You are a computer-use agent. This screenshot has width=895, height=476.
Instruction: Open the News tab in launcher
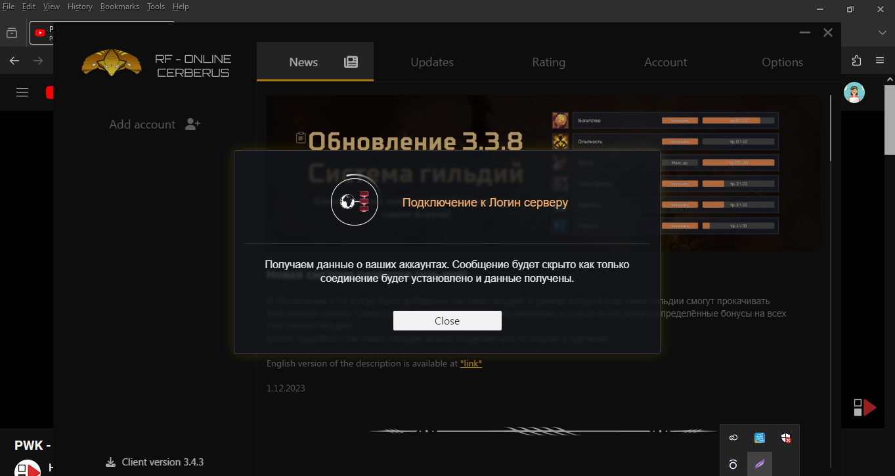315,62
